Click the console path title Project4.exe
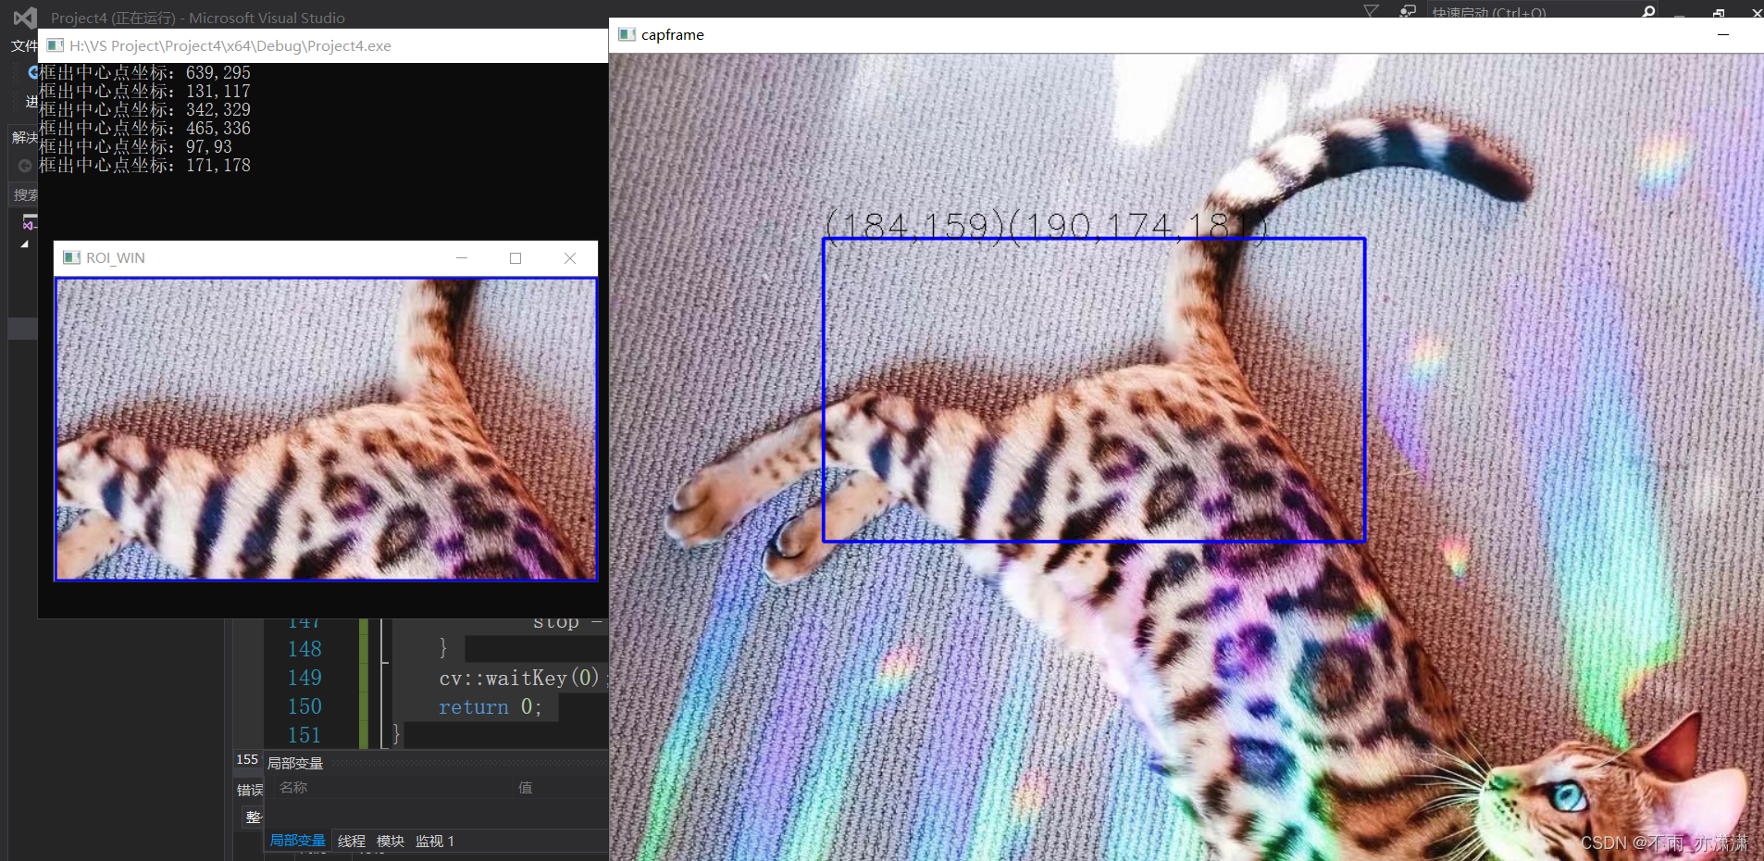The height and width of the screenshot is (861, 1764). coord(230,45)
